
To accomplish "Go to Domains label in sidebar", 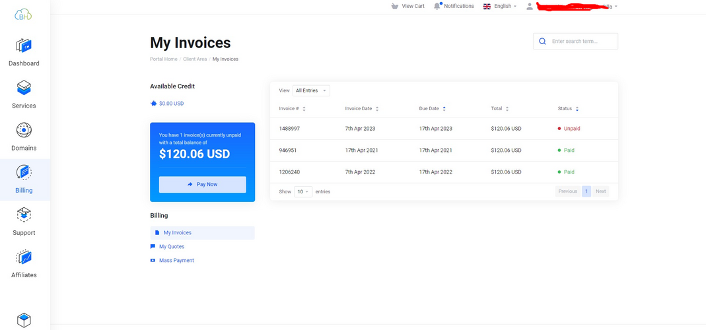I will 24,148.
